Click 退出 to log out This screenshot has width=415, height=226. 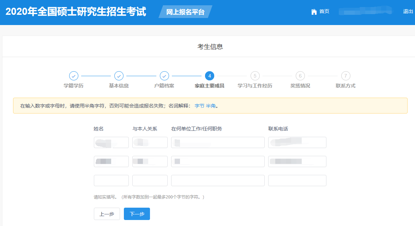(x=408, y=12)
